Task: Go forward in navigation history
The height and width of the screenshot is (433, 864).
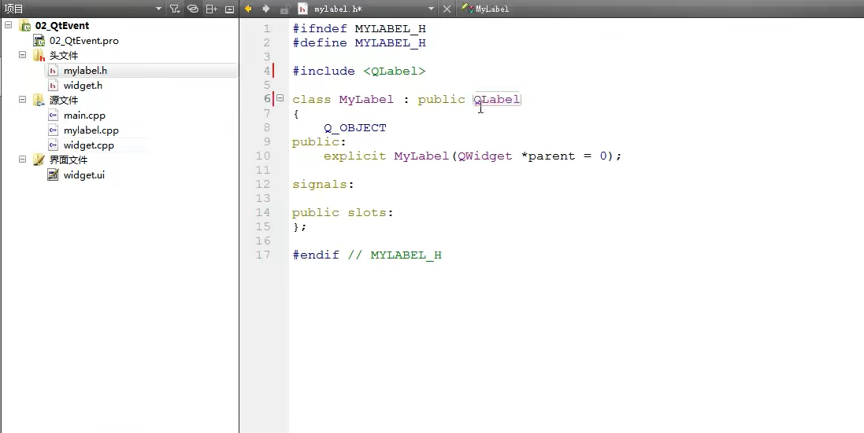Action: (266, 9)
